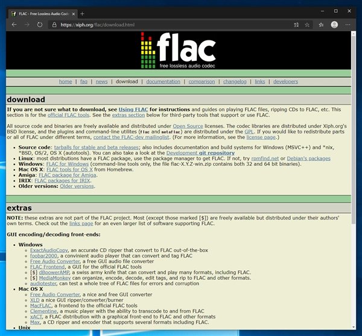
Task: Open the links navigation link
Action: point(259,81)
